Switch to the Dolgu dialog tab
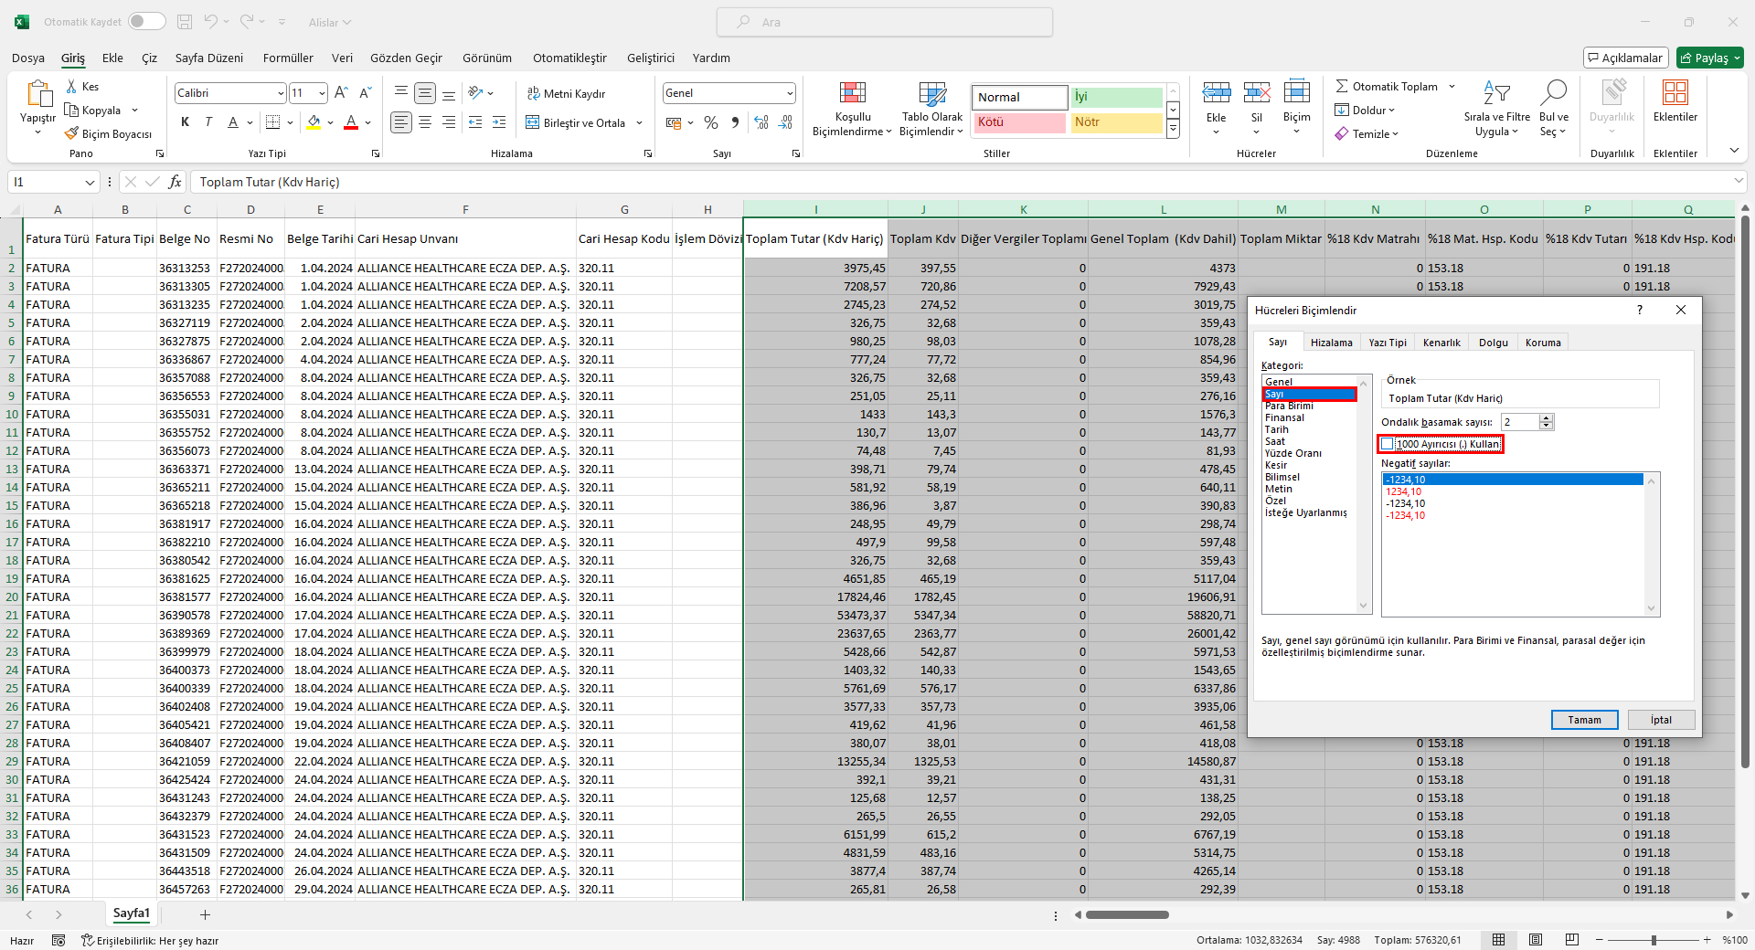 pyautogui.click(x=1494, y=343)
